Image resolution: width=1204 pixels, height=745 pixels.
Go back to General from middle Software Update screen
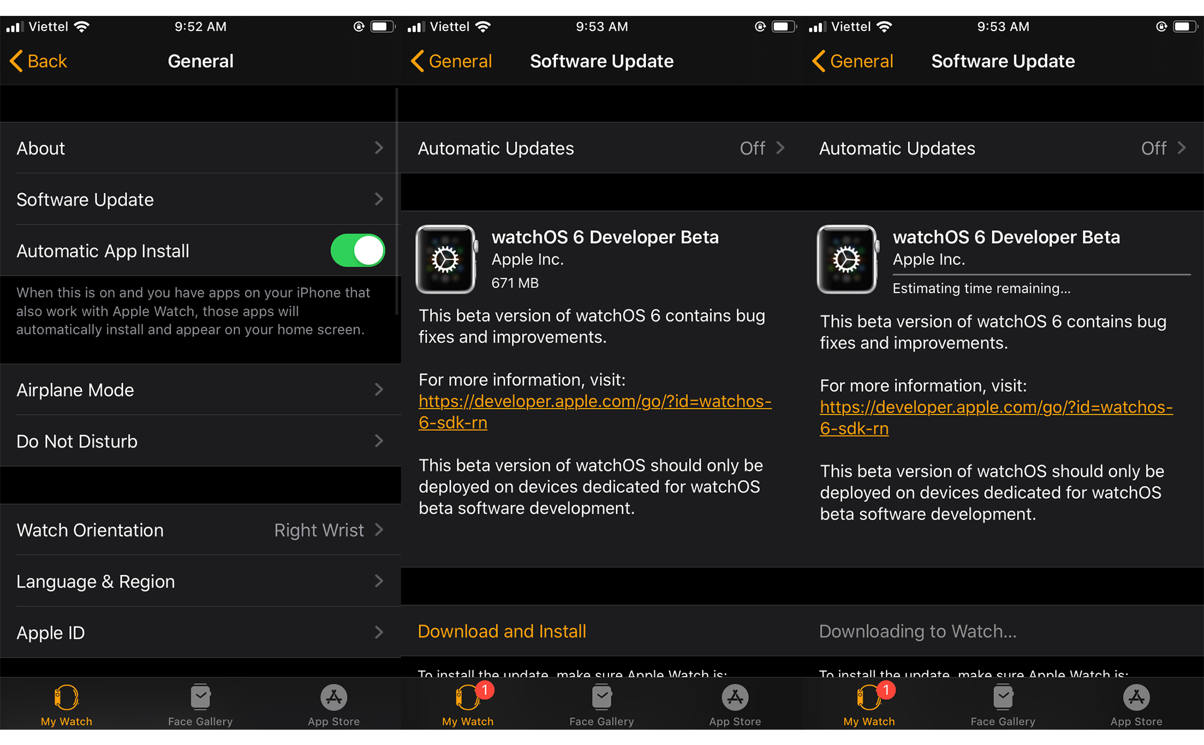coord(451,61)
